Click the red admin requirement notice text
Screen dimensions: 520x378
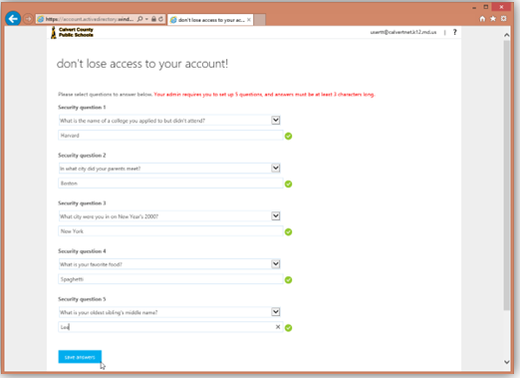[264, 95]
